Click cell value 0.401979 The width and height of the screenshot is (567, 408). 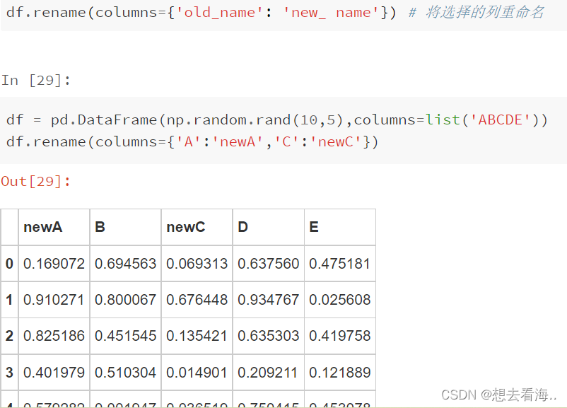tap(54, 373)
